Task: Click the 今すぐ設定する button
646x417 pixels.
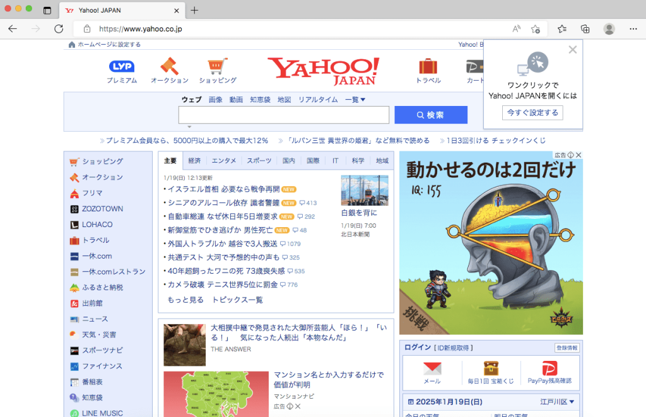Action: click(x=532, y=112)
